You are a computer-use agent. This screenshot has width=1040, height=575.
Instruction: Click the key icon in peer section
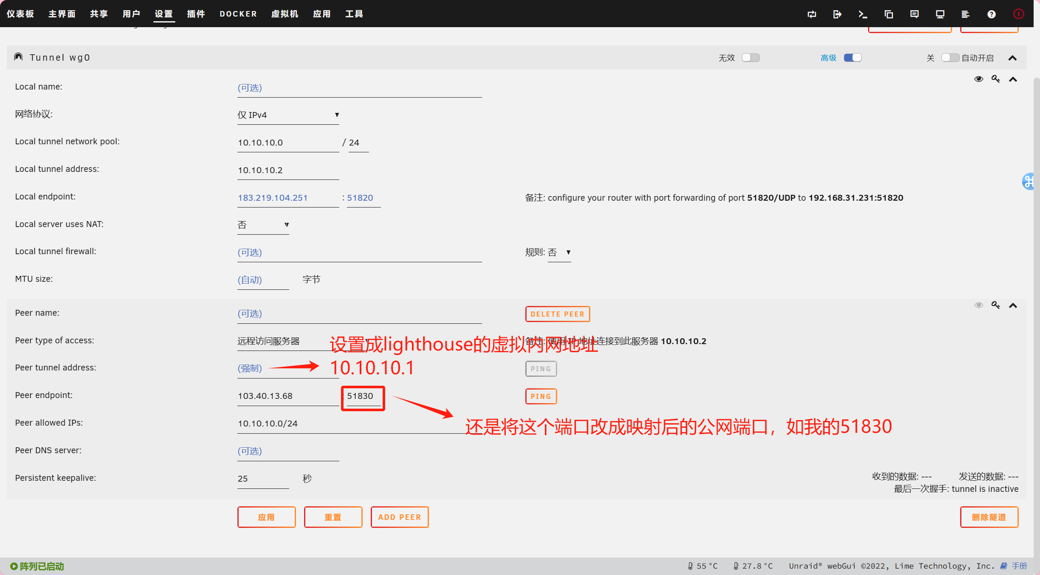coord(995,305)
